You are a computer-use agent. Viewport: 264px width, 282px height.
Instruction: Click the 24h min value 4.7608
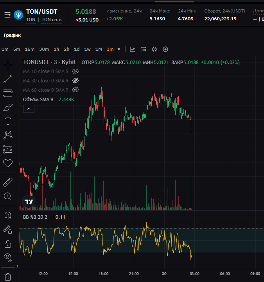(x=185, y=19)
